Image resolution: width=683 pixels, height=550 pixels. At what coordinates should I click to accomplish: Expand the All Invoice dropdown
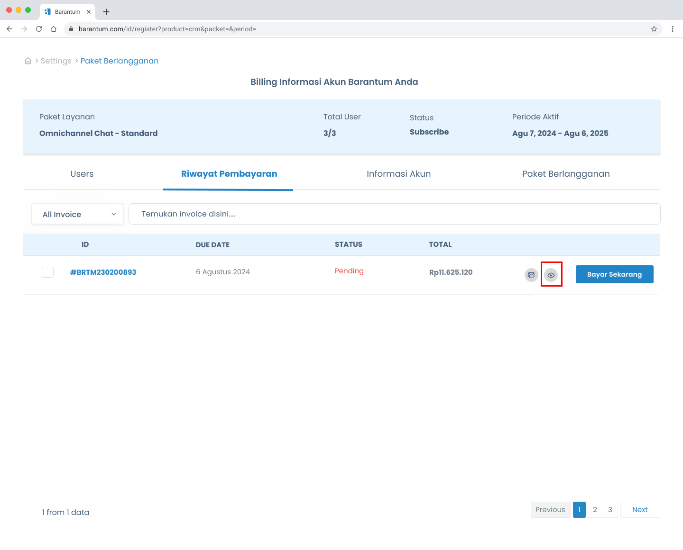(78, 214)
